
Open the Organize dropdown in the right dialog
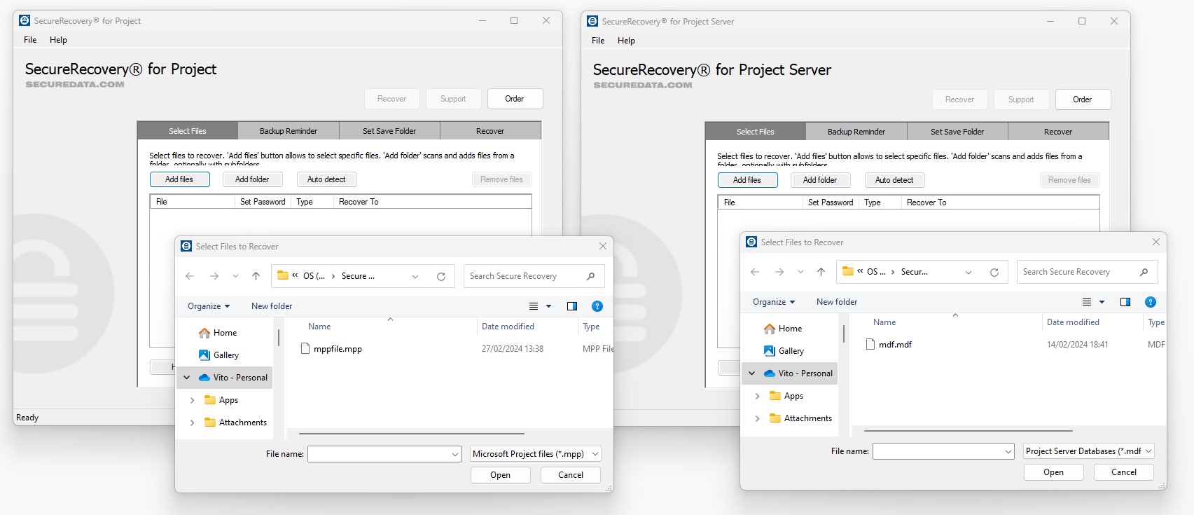(x=774, y=302)
